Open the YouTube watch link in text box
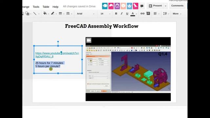This screenshot has width=210, height=118. coord(57,55)
